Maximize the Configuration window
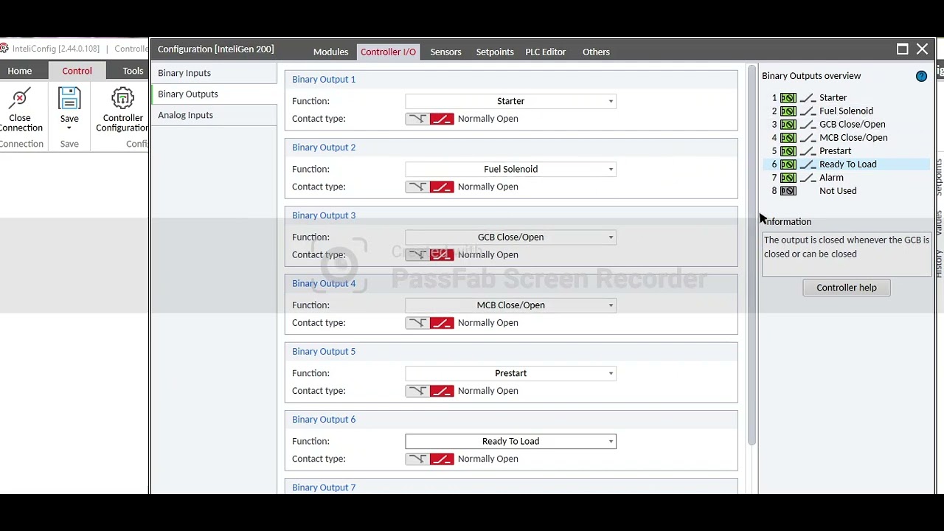944x531 pixels. tap(902, 49)
